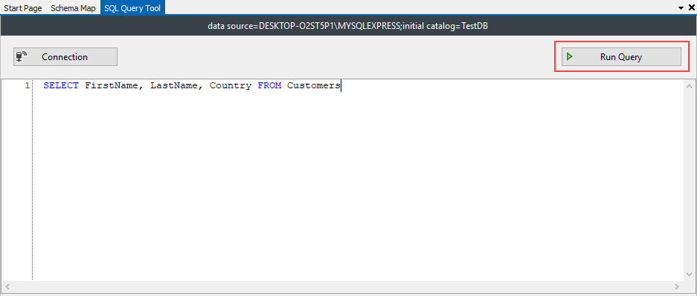Viewport: 697px width, 296px height.
Task: Place cursor on the SELECT keyword
Action: click(x=61, y=85)
